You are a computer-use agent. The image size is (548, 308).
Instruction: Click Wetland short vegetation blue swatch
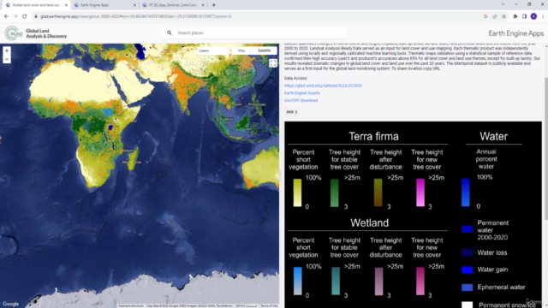(x=298, y=281)
